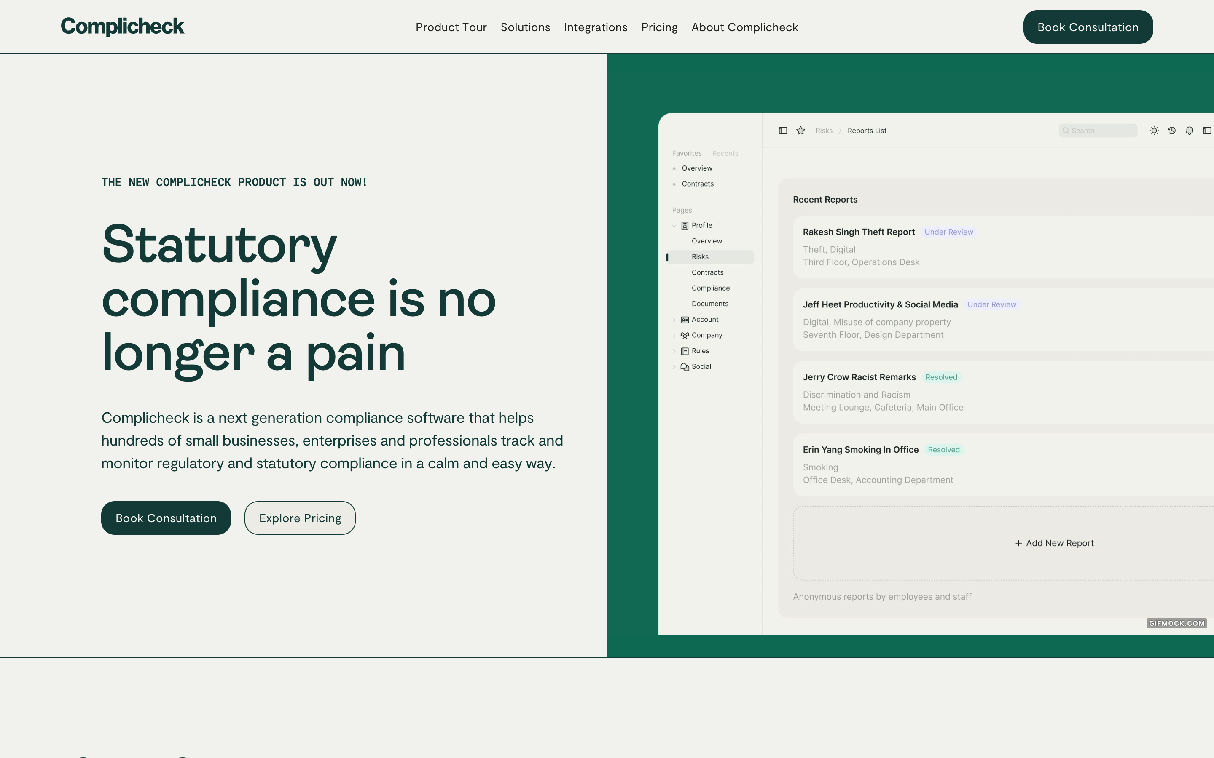Expand the Social chevron
The height and width of the screenshot is (758, 1214).
click(674, 367)
